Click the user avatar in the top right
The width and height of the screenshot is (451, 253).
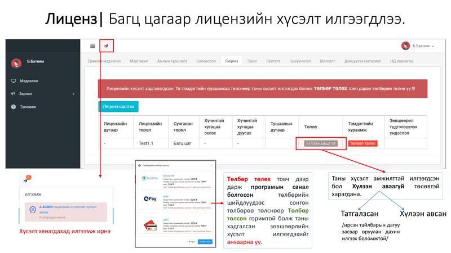click(x=405, y=46)
